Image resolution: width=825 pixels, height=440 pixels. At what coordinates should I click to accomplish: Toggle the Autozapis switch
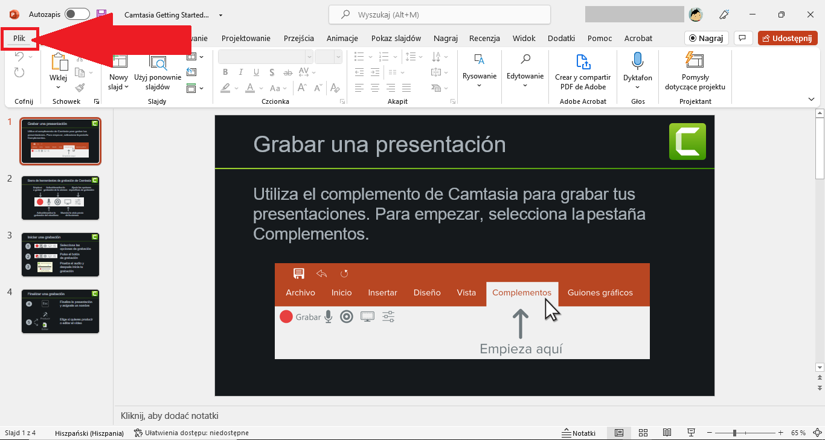pos(77,14)
